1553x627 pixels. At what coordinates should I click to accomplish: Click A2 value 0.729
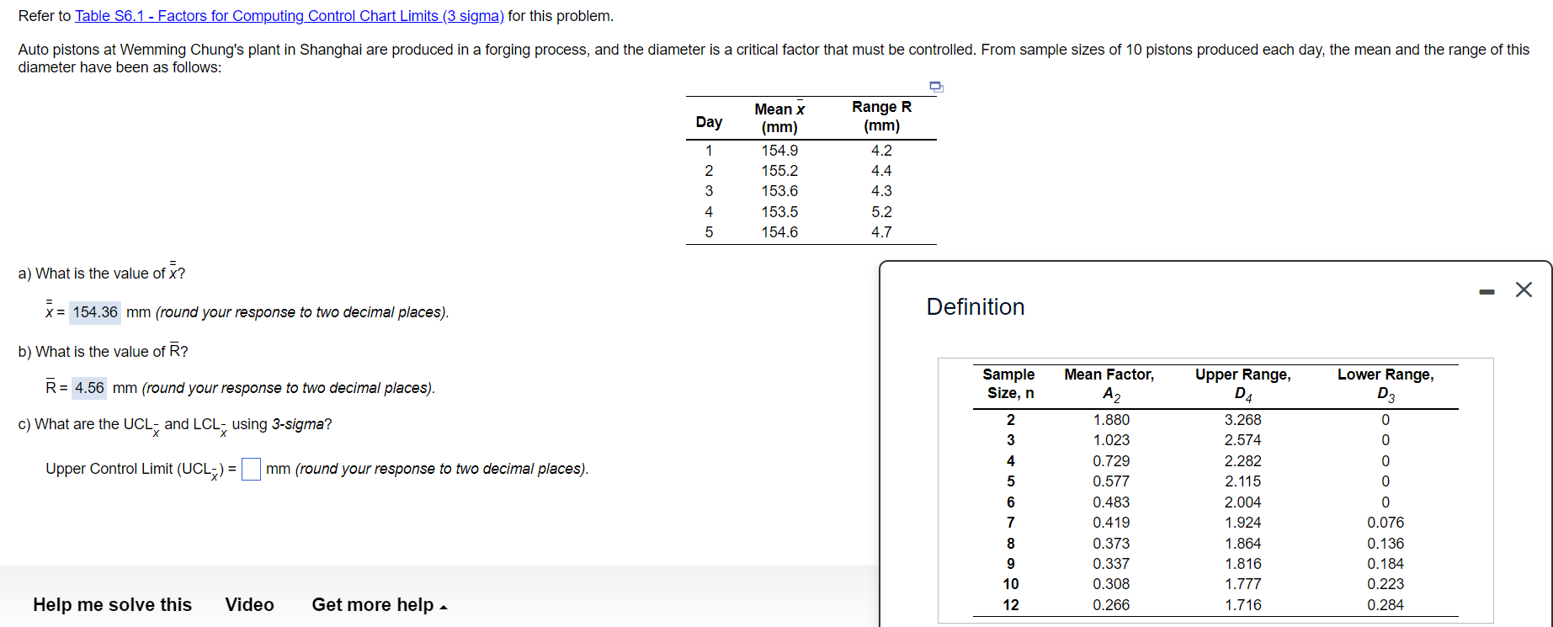click(1111, 461)
